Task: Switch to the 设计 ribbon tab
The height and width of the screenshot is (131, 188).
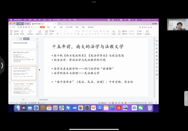Action: 55,27
